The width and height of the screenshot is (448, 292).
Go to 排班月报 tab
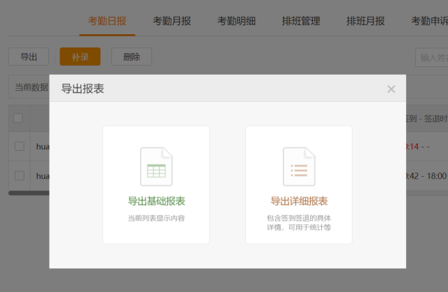(x=365, y=21)
